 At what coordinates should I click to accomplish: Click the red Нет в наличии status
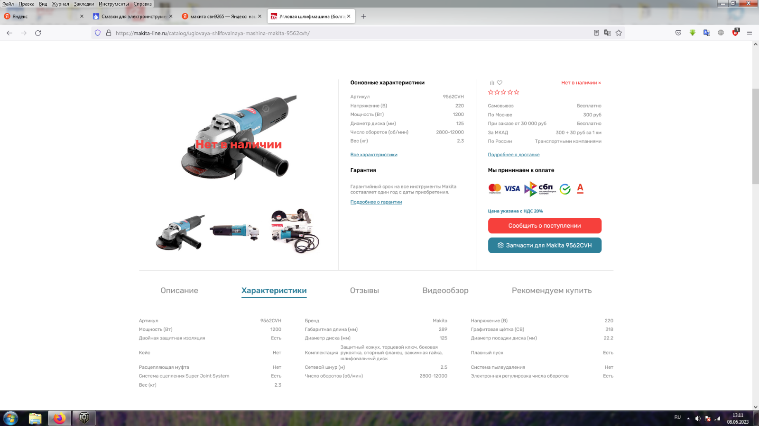click(x=581, y=83)
